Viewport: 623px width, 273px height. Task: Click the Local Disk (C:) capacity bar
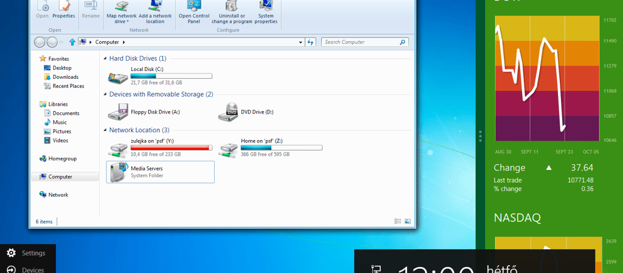click(171, 76)
